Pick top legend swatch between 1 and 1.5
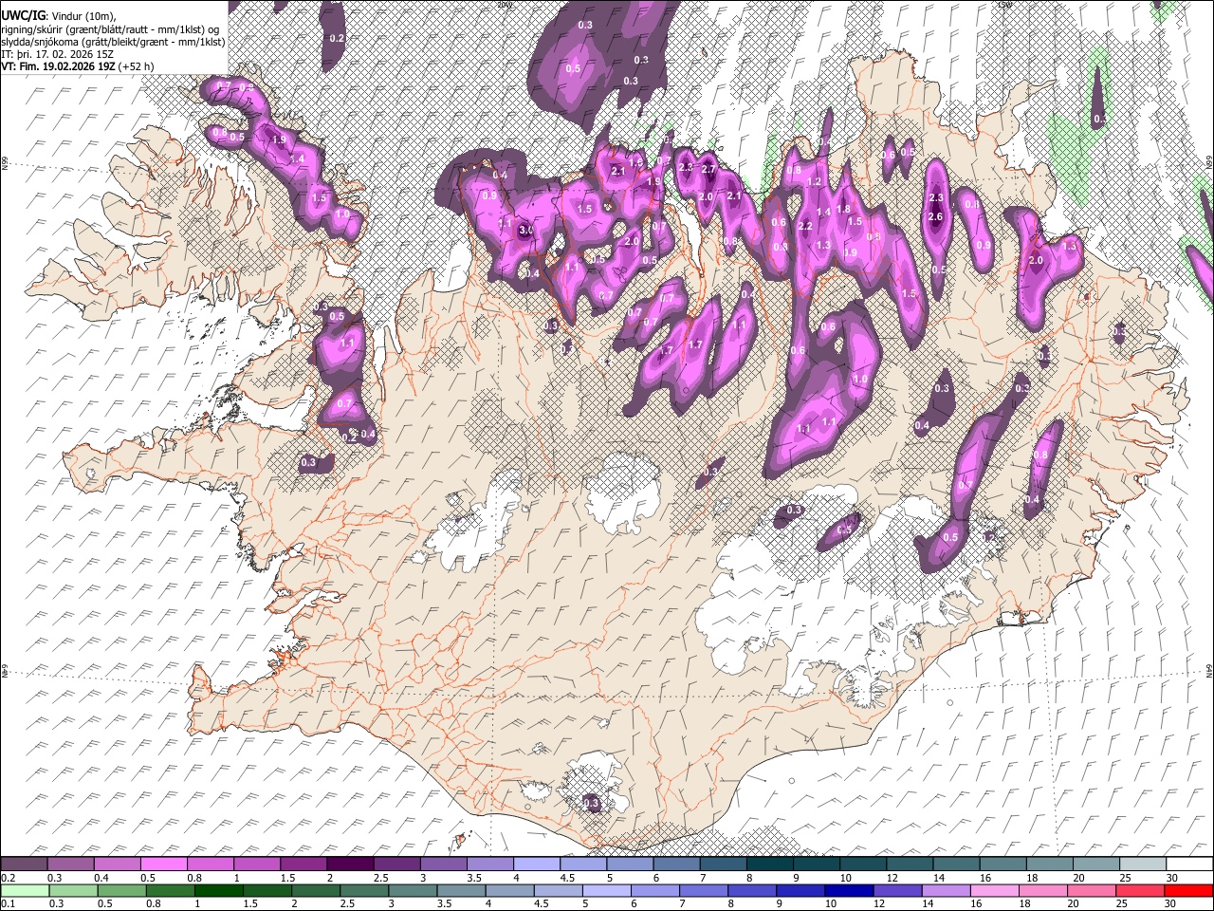 256,864
